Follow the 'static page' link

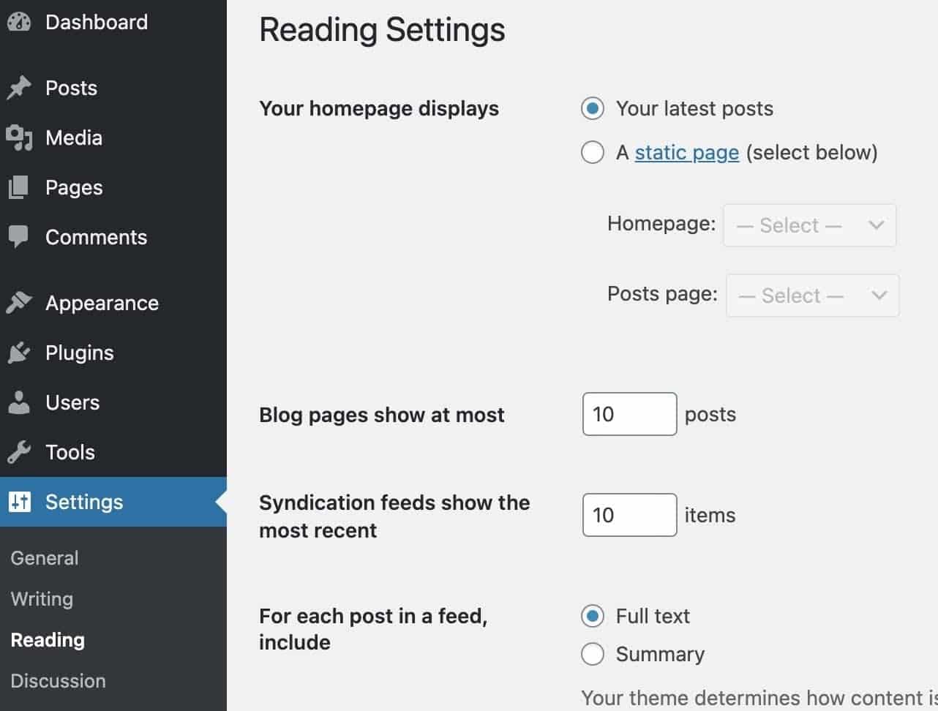[687, 153]
